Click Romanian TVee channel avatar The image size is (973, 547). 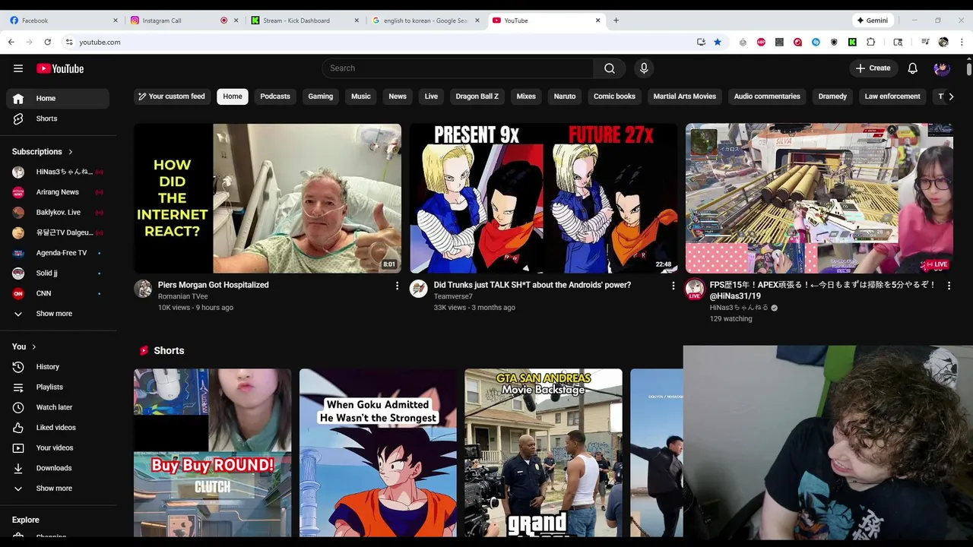(x=143, y=289)
